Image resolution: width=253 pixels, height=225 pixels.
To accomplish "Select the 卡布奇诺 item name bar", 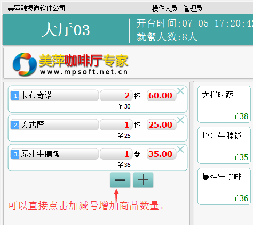I will [54, 96].
